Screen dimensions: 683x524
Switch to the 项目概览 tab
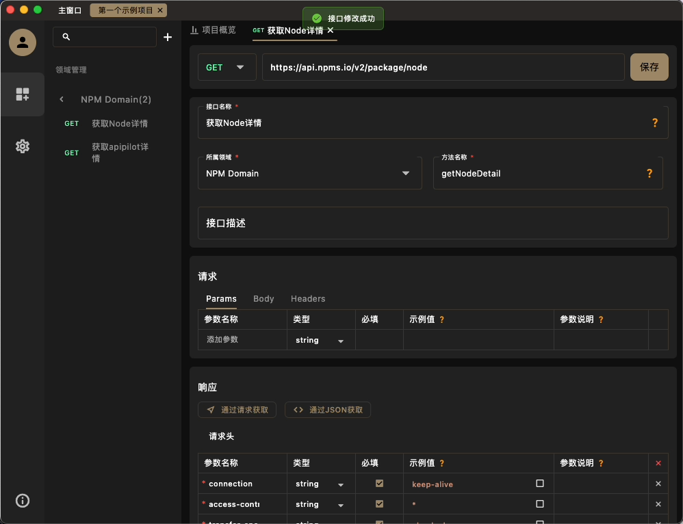pyautogui.click(x=214, y=30)
